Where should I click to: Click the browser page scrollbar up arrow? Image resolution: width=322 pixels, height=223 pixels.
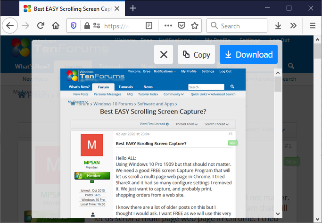[x=317, y=40]
